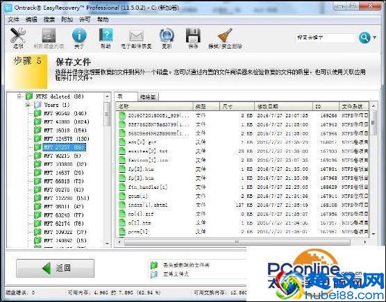The height and width of the screenshot is (302, 386).
Task: Open the dropdown arrow beside the search button
Action: click(374, 37)
